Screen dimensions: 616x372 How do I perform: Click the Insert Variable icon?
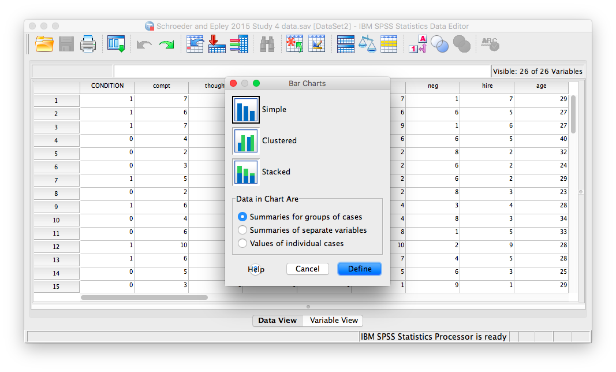coord(316,44)
